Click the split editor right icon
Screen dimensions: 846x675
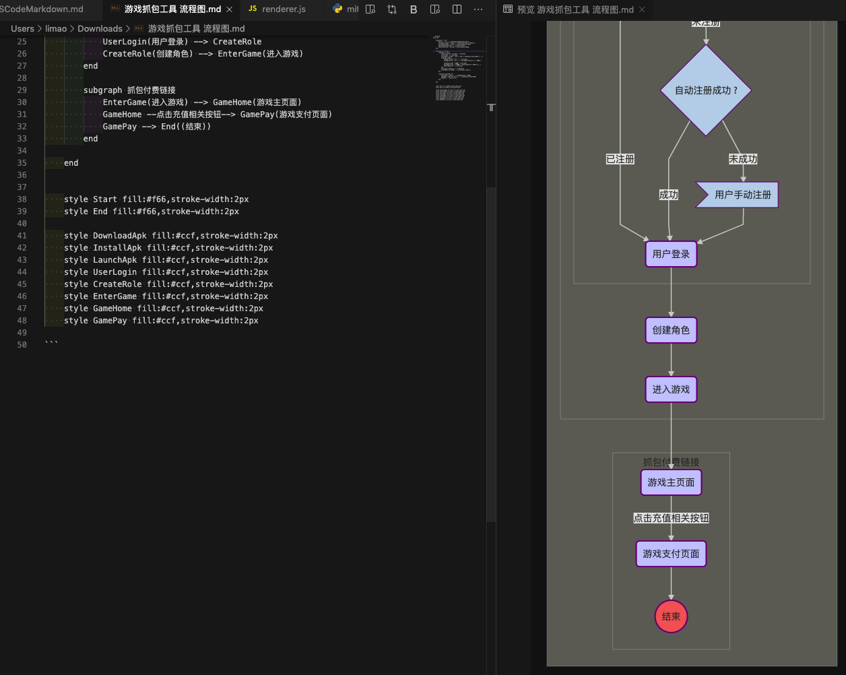(x=457, y=9)
